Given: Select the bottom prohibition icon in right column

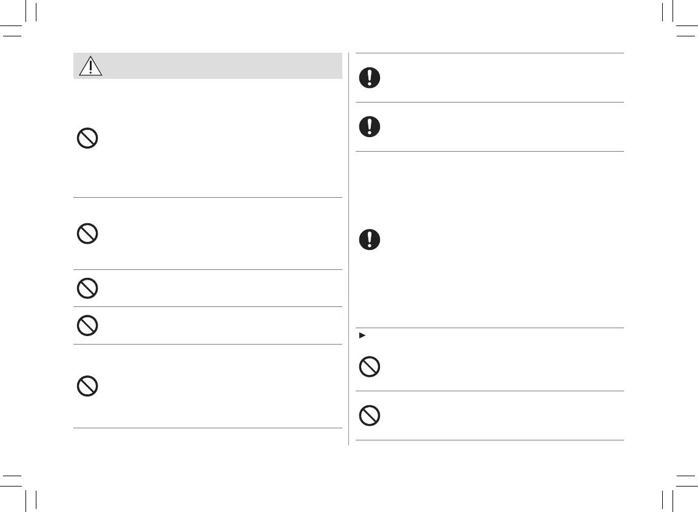Looking at the screenshot, I should (369, 415).
